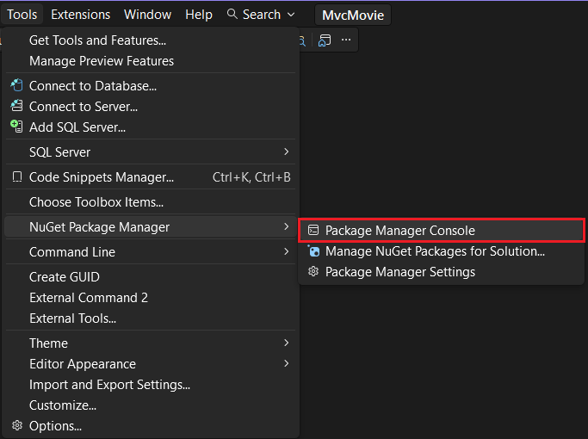Open External Tools dialog
The height and width of the screenshot is (439, 588).
(151, 318)
